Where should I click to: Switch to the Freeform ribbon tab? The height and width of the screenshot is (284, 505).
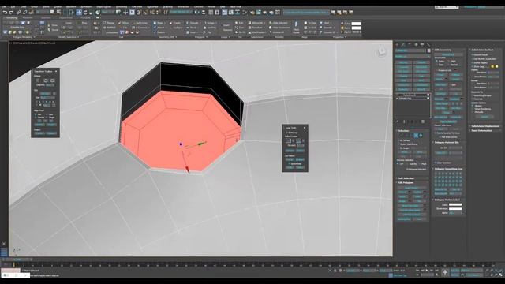28,17
